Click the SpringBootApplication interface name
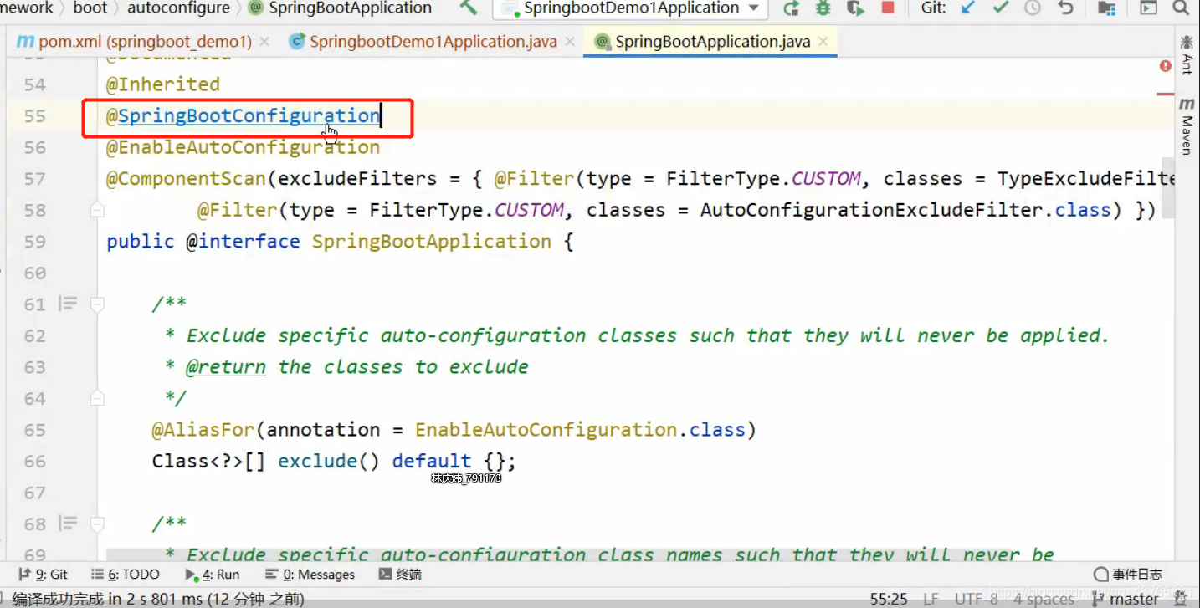The image size is (1200, 608). tap(432, 242)
